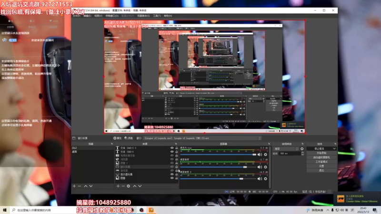Pop out the 来源 dock panel

176,144
